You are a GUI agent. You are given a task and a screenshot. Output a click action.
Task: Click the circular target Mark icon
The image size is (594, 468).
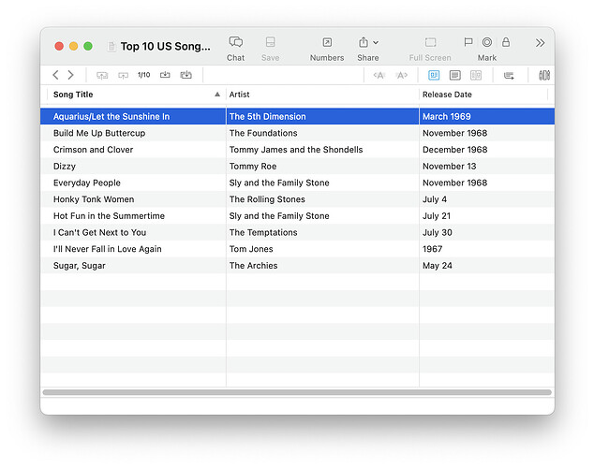pyautogui.click(x=487, y=43)
